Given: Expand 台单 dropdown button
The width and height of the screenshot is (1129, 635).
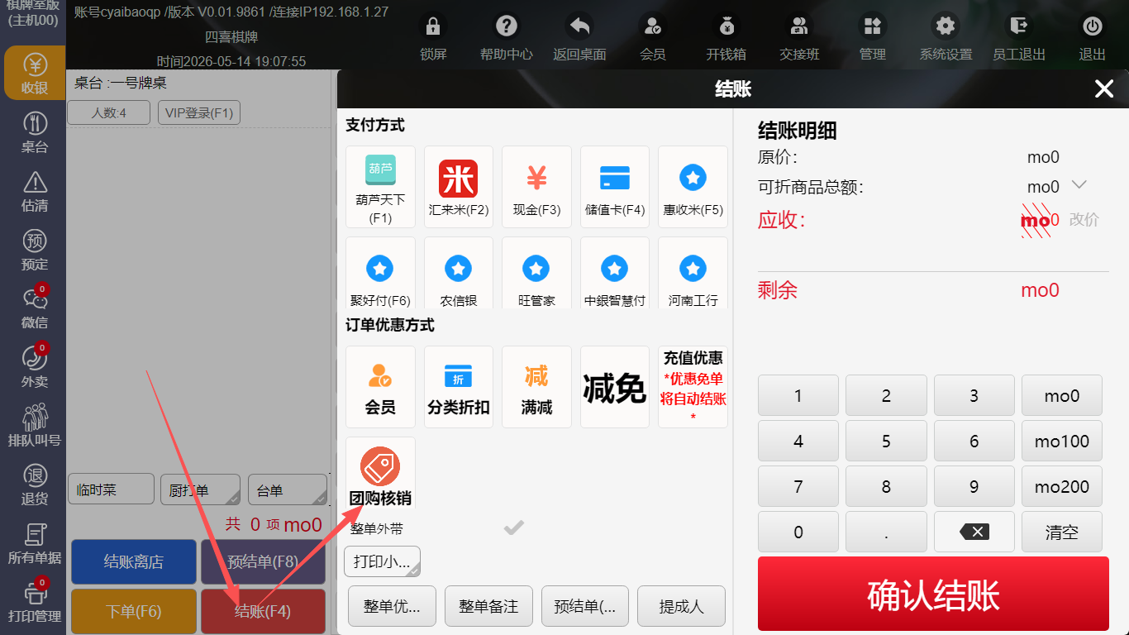Looking at the screenshot, I should point(288,489).
